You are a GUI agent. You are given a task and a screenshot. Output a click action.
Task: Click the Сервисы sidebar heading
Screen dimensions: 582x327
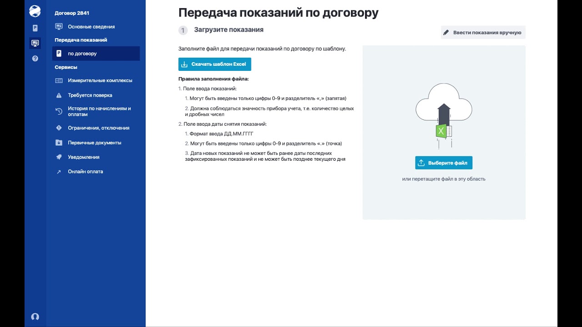point(66,67)
